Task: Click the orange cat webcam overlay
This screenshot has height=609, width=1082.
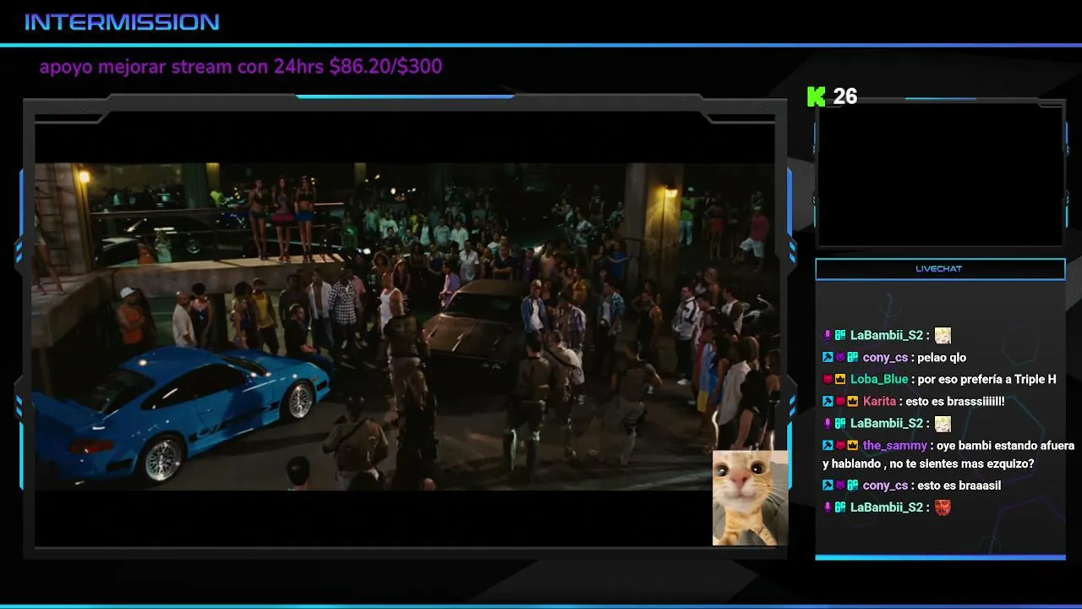Action: [751, 498]
